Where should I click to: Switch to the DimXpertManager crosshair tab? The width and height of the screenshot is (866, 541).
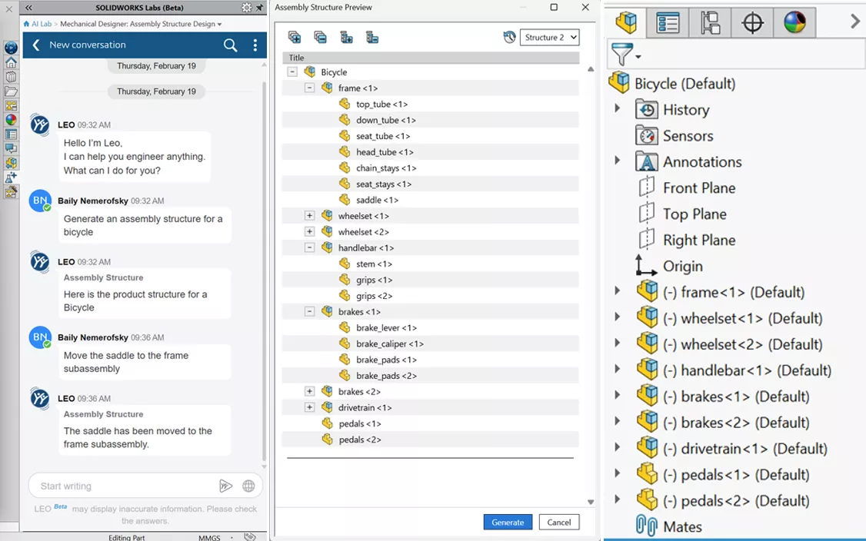(x=751, y=22)
